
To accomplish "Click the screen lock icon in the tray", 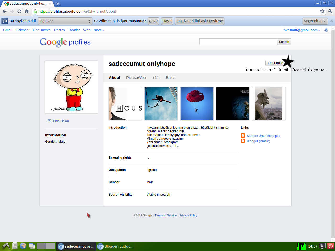I will click(322, 246).
